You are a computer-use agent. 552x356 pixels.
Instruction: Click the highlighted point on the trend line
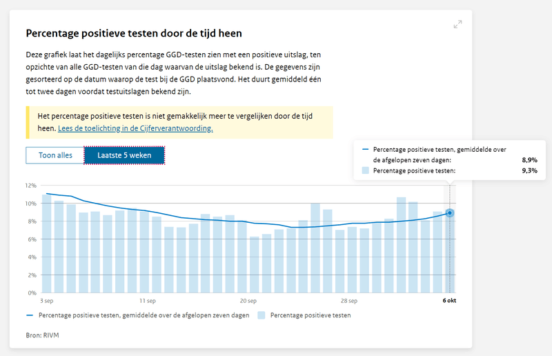pos(450,213)
